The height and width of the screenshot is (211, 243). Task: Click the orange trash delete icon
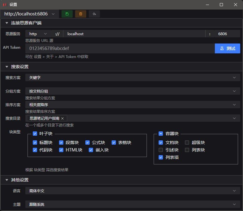tap(81, 14)
